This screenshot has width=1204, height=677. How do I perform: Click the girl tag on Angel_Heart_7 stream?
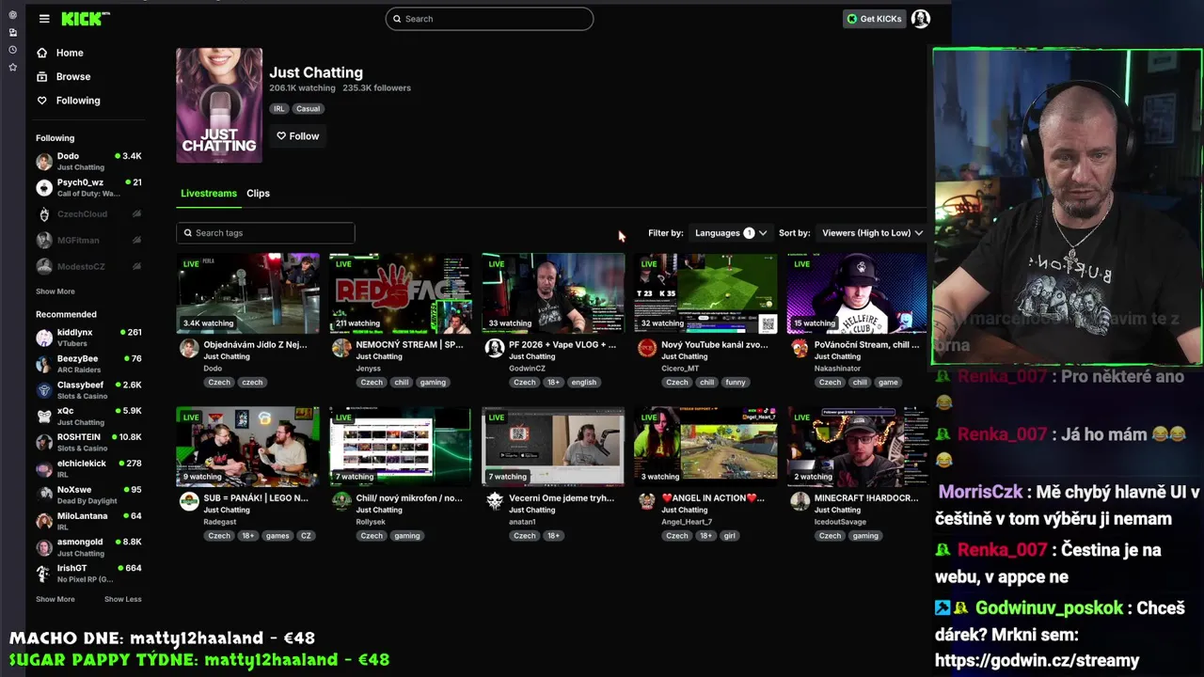coord(729,536)
